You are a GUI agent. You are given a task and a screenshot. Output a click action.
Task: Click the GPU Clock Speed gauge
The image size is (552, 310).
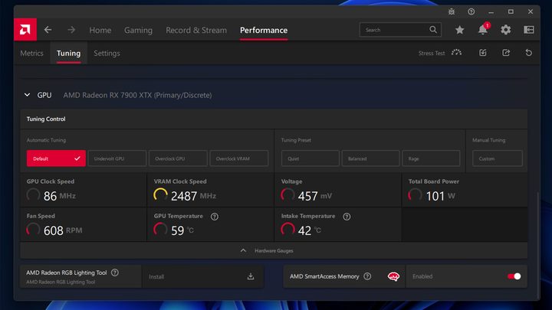33,195
